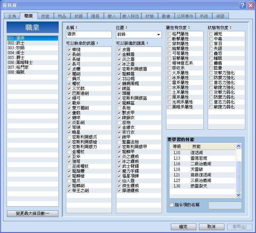Click the skills list scroll up arrow
This screenshot has width=256, height=233.
(x=238, y=146)
